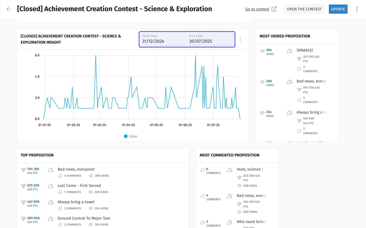This screenshot has height=228, width=366.
Task: Click the End Date field
Action: point(210,41)
